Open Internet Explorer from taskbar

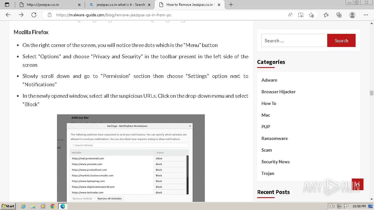pyautogui.click(x=23, y=206)
